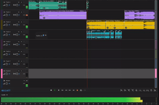The width and height of the screenshot is (159, 105).
Task: Click the orange Record button
Action: pos(77,90)
